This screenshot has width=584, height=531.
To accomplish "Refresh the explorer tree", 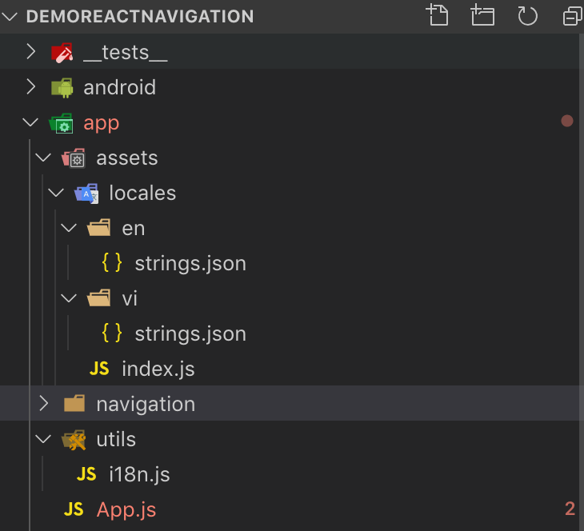I will click(x=527, y=15).
